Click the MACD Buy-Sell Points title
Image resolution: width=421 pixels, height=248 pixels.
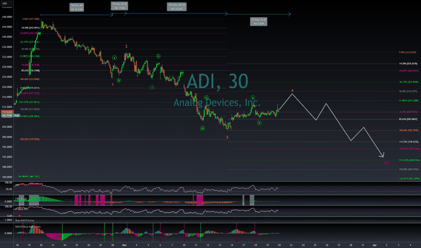coord(28,226)
